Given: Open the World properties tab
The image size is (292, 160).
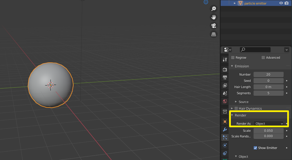Looking at the screenshot, I should tap(225, 101).
